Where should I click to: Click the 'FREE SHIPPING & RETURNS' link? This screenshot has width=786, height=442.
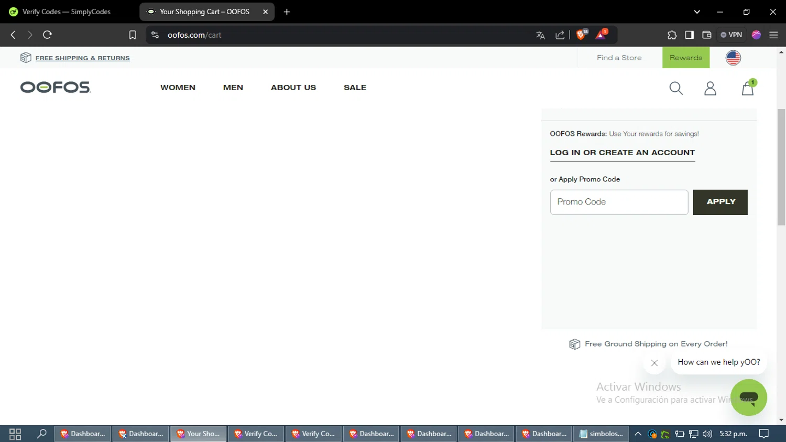pyautogui.click(x=82, y=58)
